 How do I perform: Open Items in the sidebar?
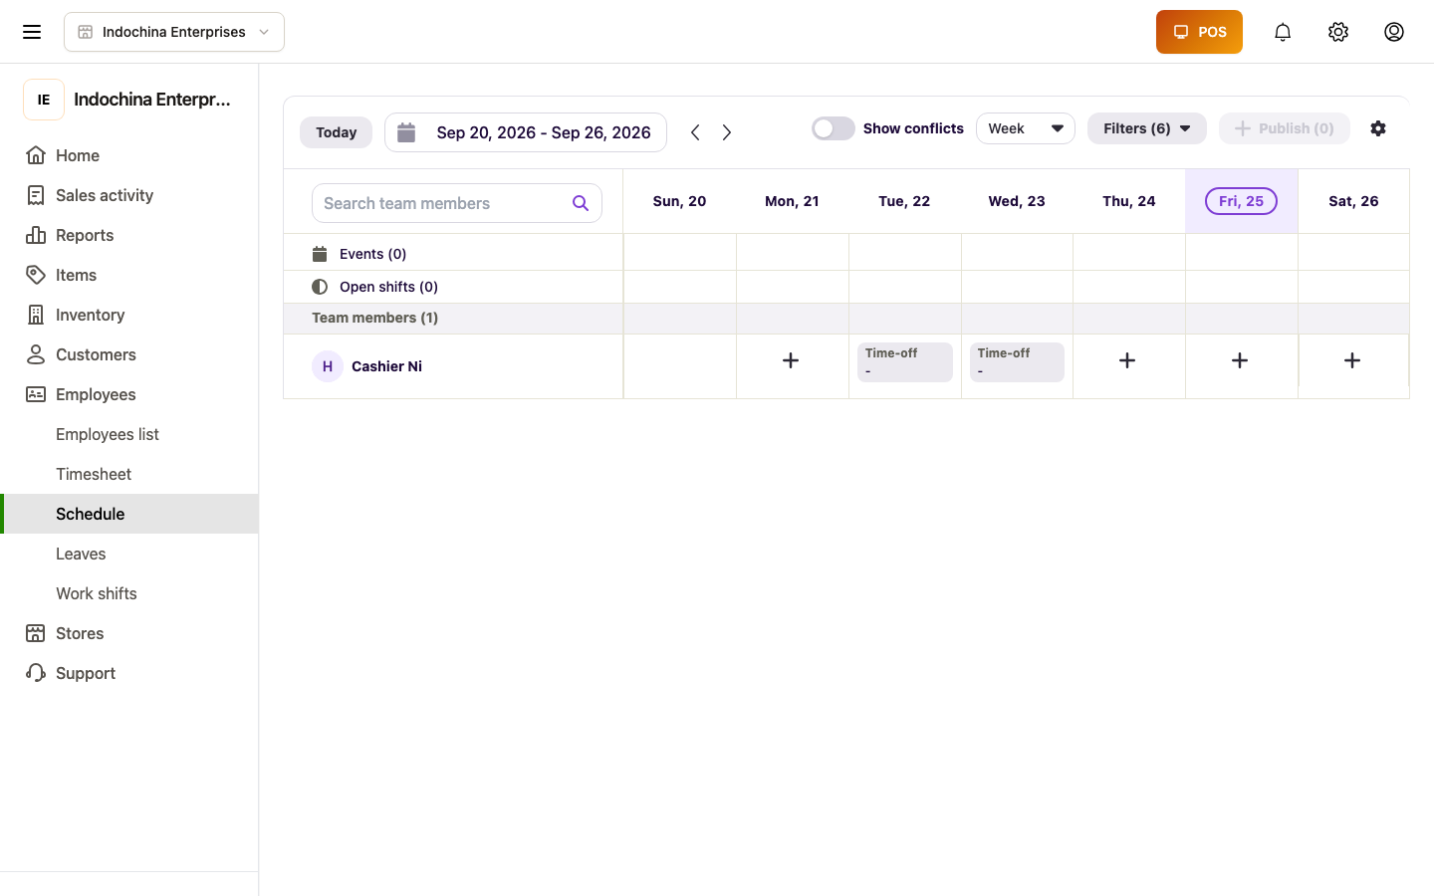(x=129, y=275)
